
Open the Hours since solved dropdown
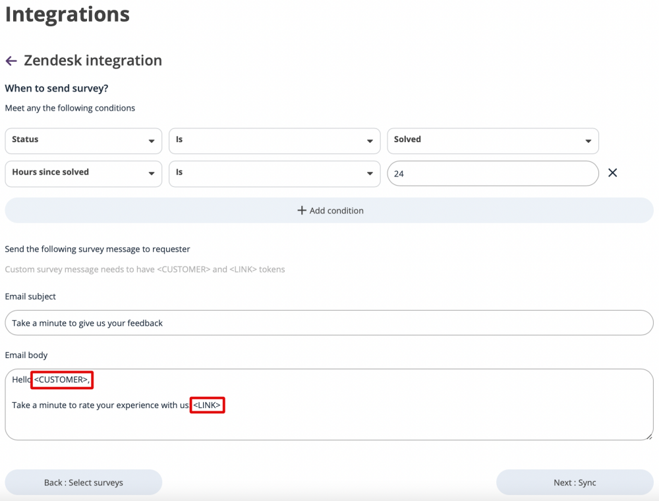click(83, 174)
